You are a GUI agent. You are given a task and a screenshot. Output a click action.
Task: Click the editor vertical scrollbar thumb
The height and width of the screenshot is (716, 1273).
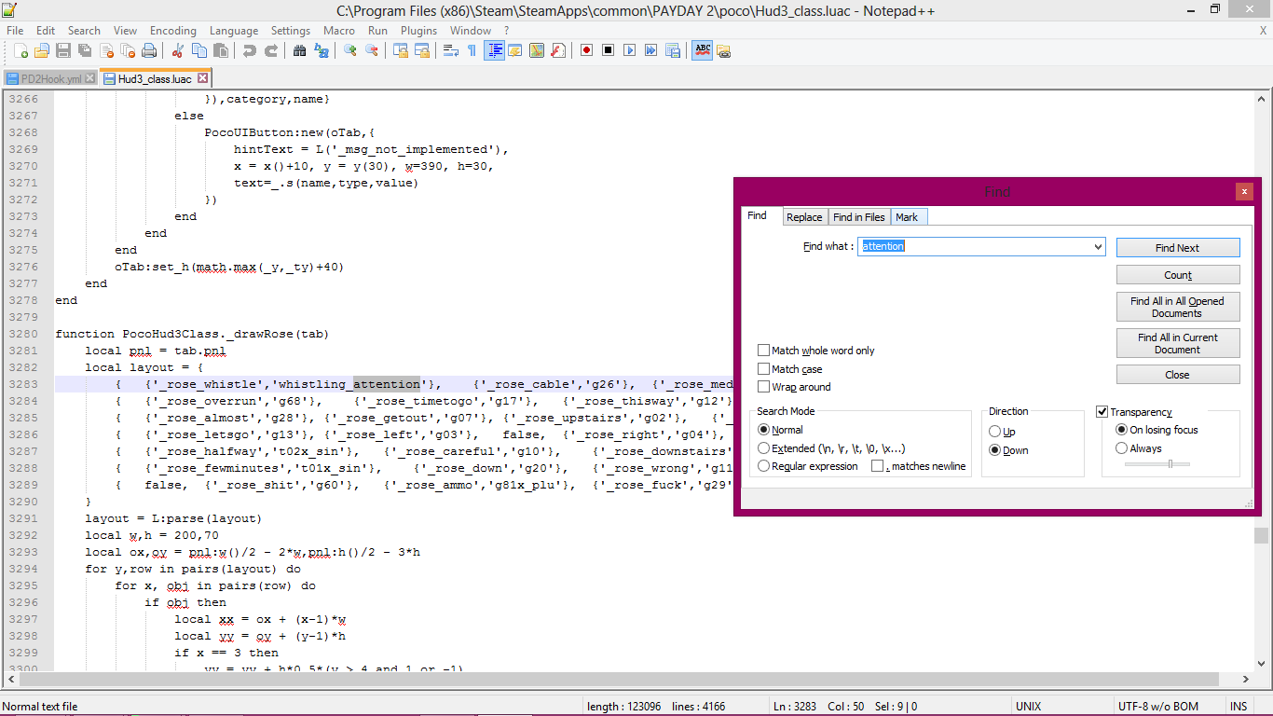[x=1261, y=535]
